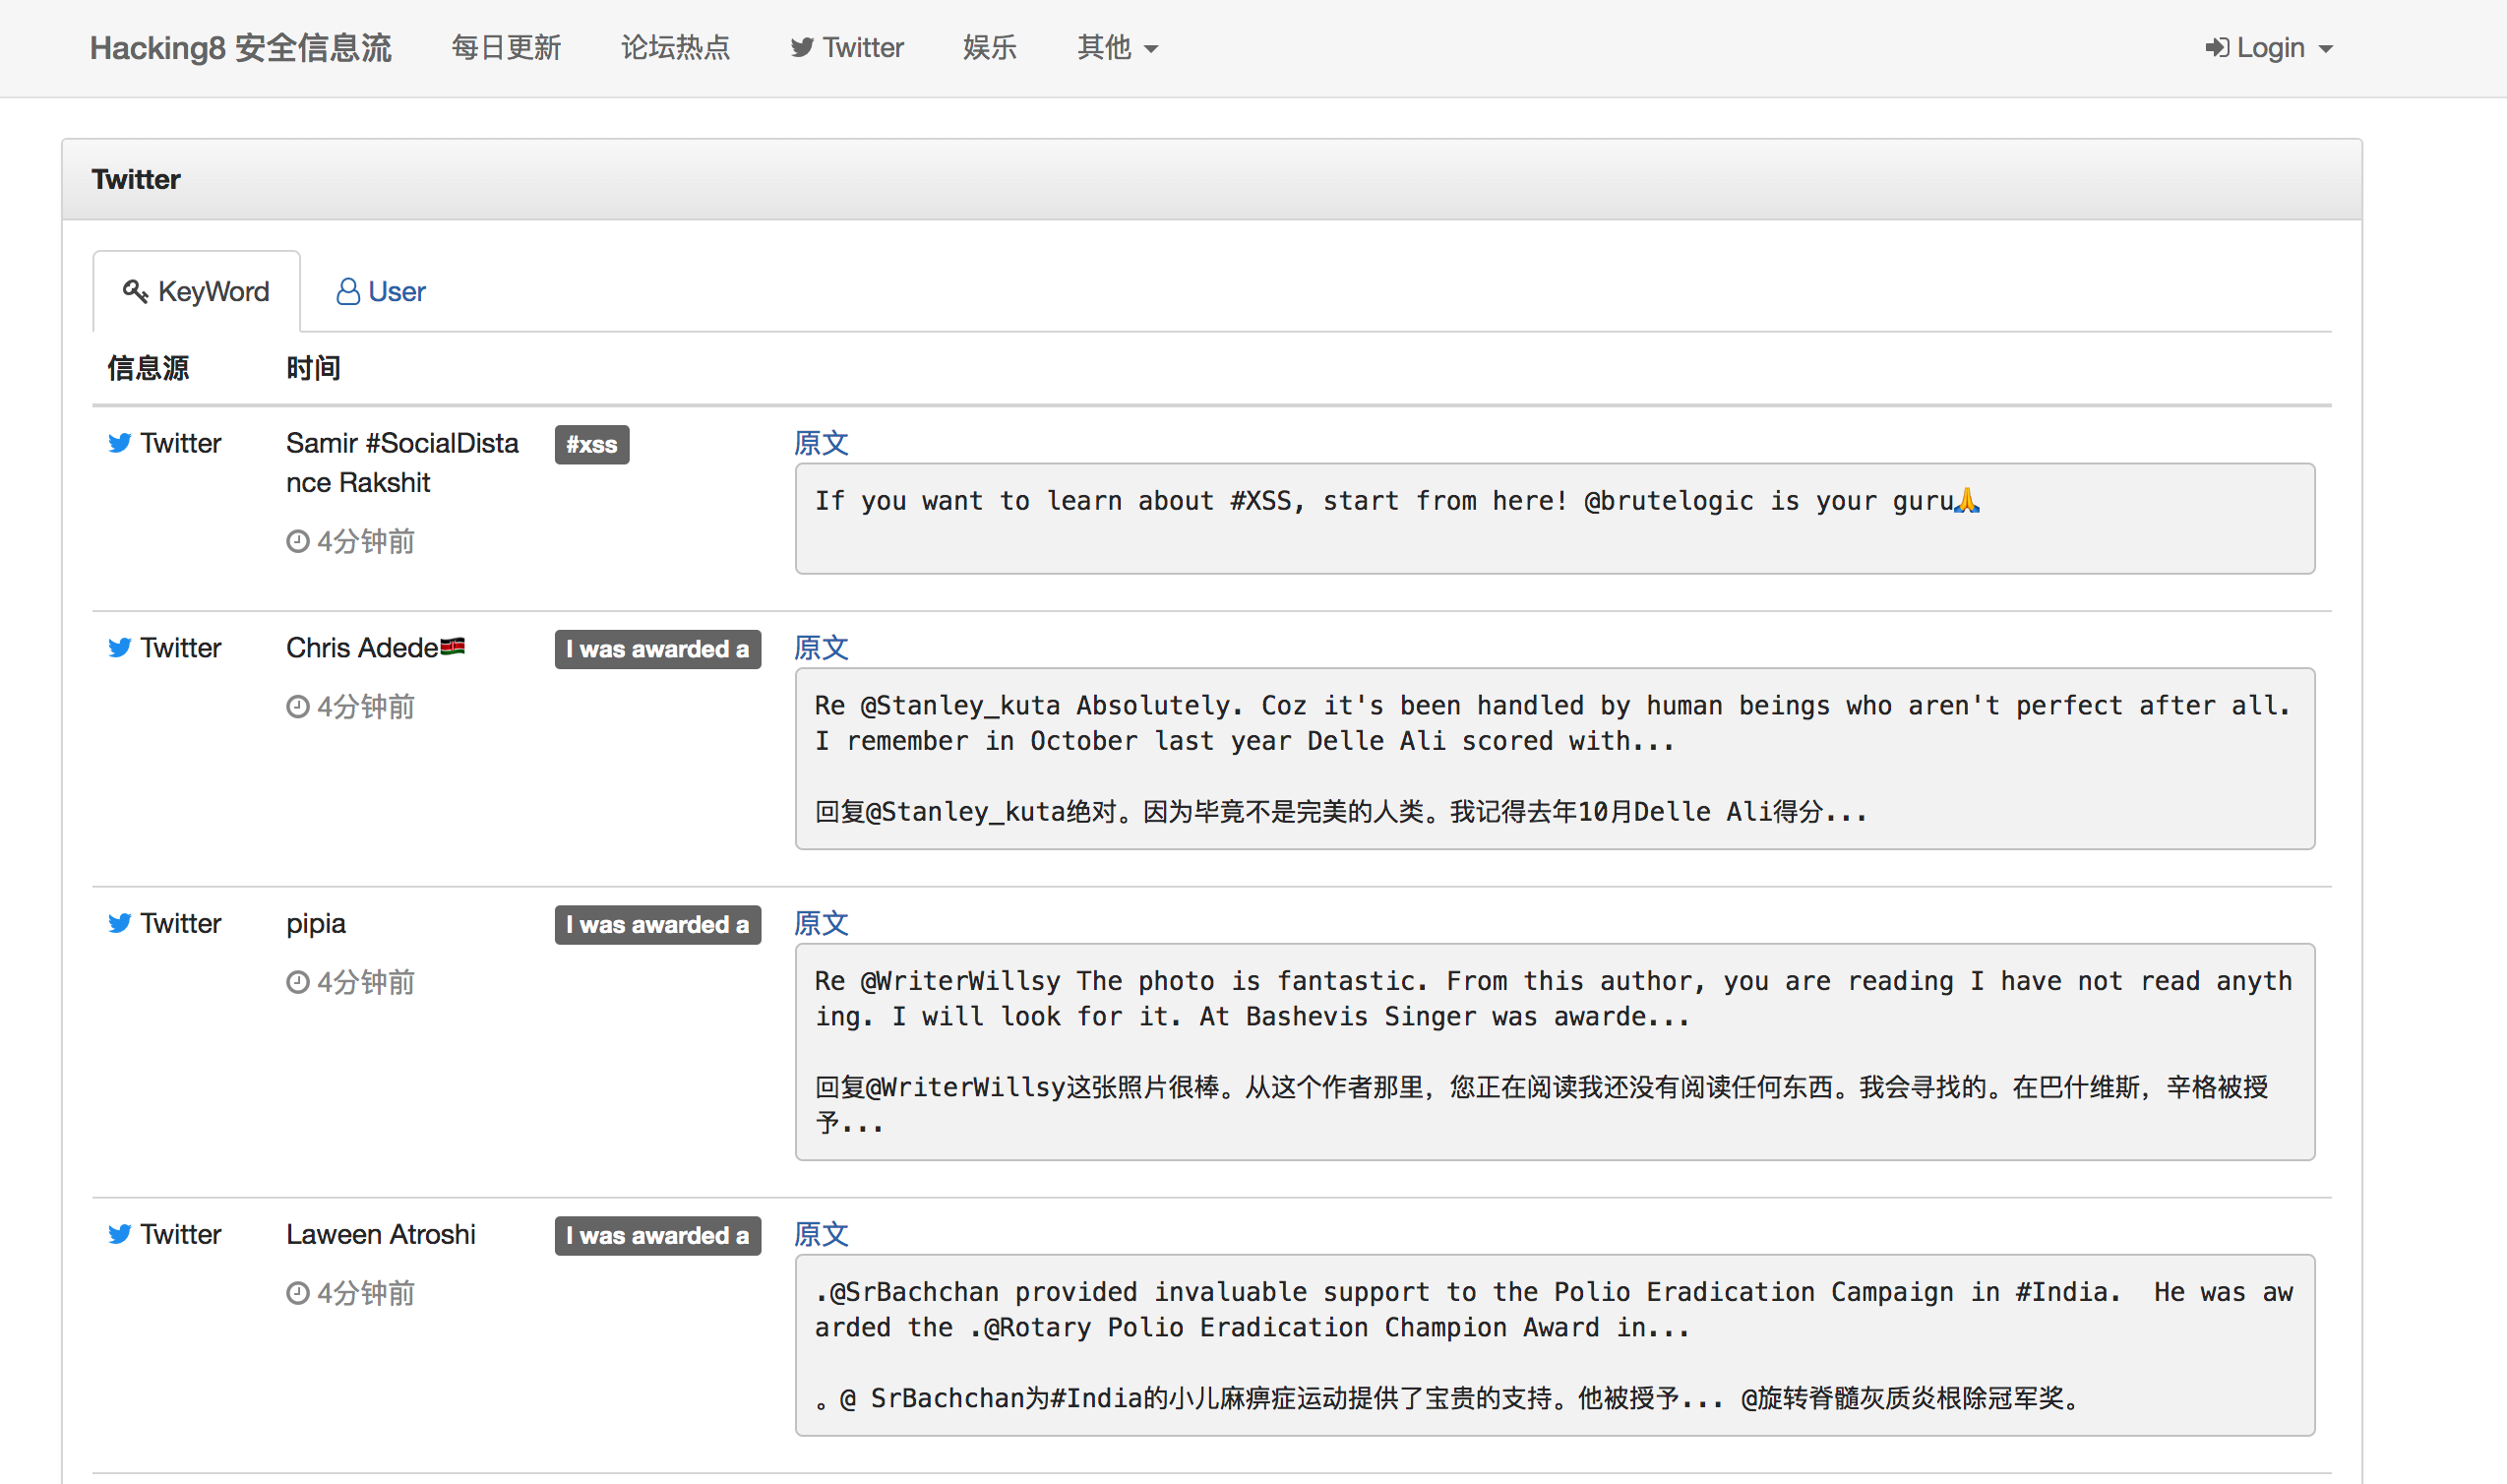Click the Kenya flag next to Chris Adede
This screenshot has width=2507, height=1484.
pos(453,646)
